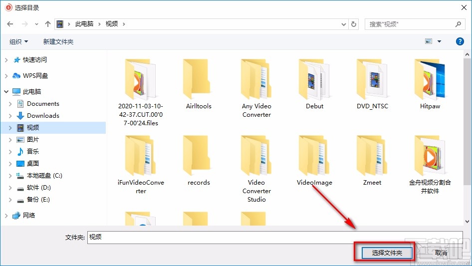
Task: Go back with the left arrow button
Action: point(10,24)
